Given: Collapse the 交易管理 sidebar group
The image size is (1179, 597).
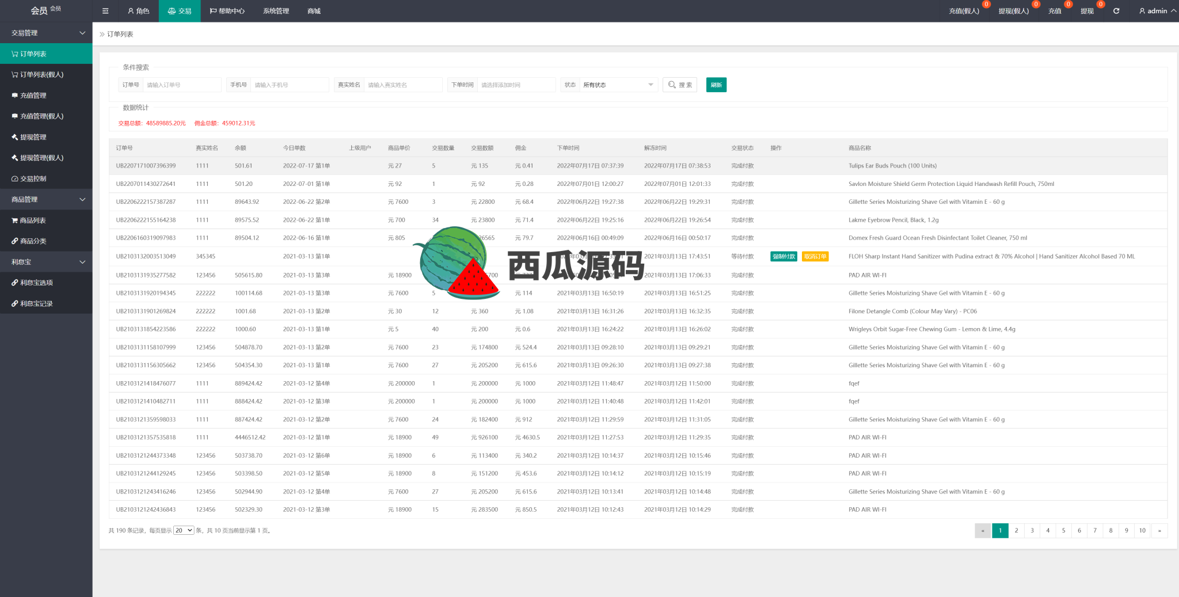Looking at the screenshot, I should (x=46, y=33).
